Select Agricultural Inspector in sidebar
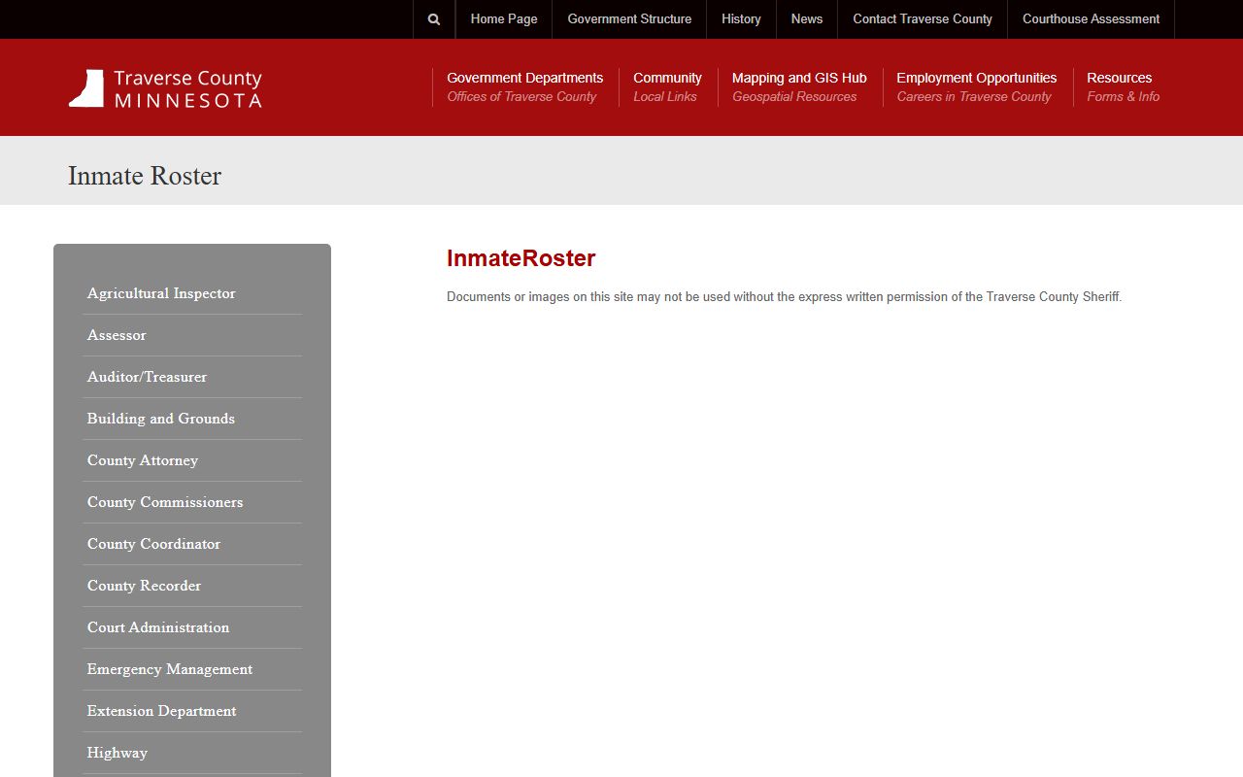The height and width of the screenshot is (777, 1243). 161,293
